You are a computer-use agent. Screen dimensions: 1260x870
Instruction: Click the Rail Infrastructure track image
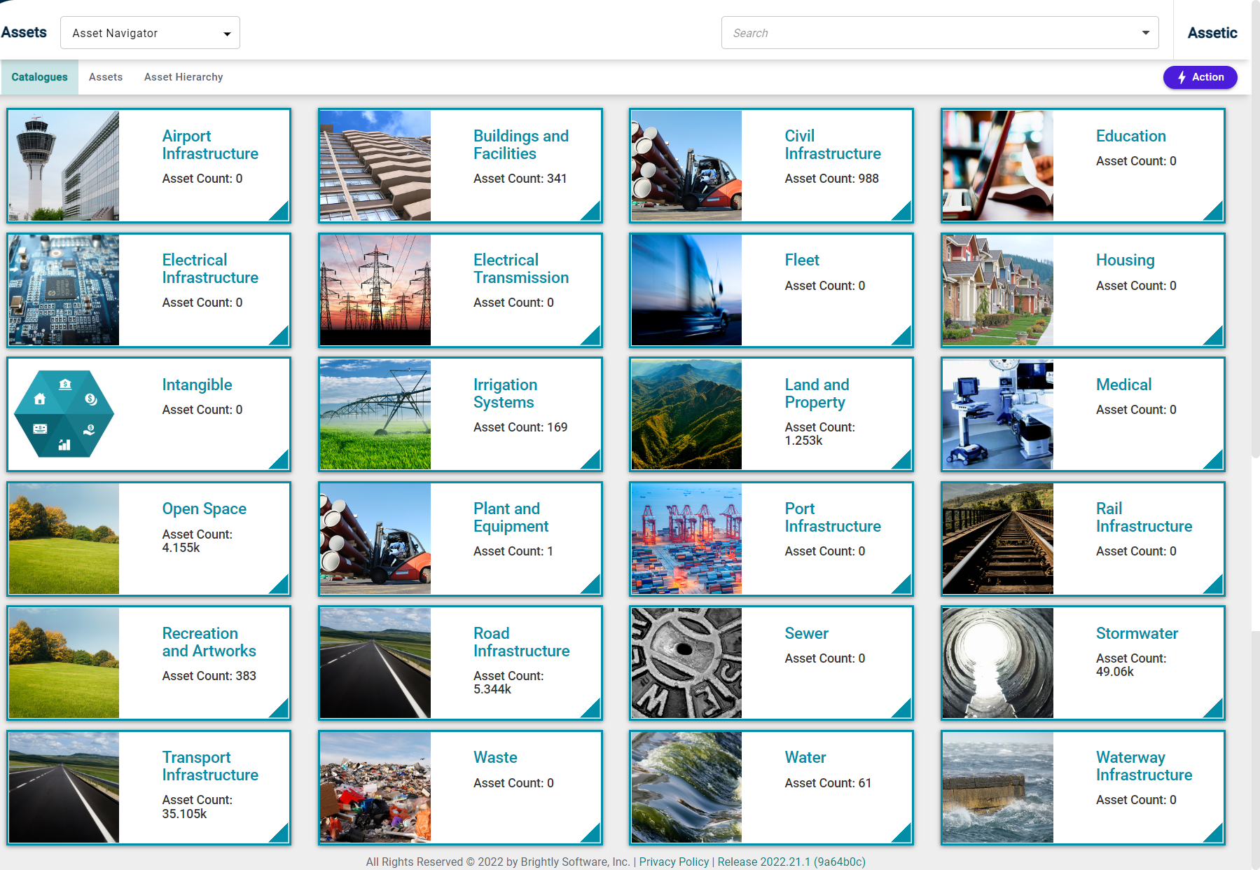point(997,539)
